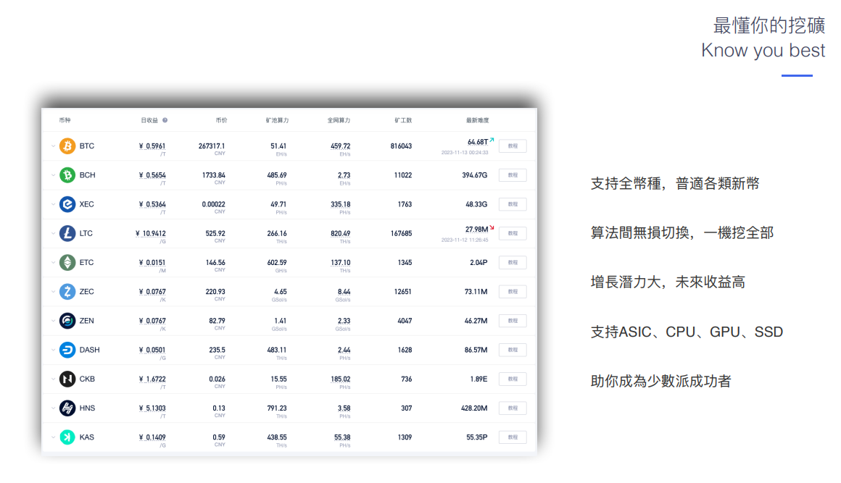Expand the DASH row chevron
Viewport: 841px width, 483px height.
52,350
